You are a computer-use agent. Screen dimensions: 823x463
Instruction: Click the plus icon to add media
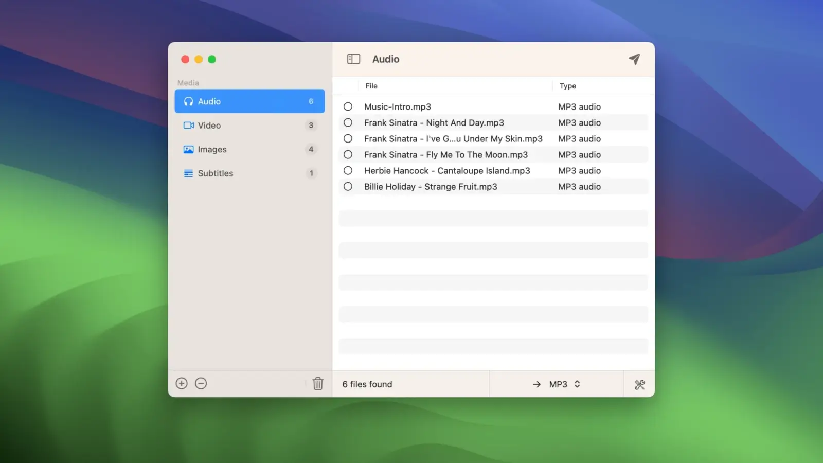coord(182,383)
